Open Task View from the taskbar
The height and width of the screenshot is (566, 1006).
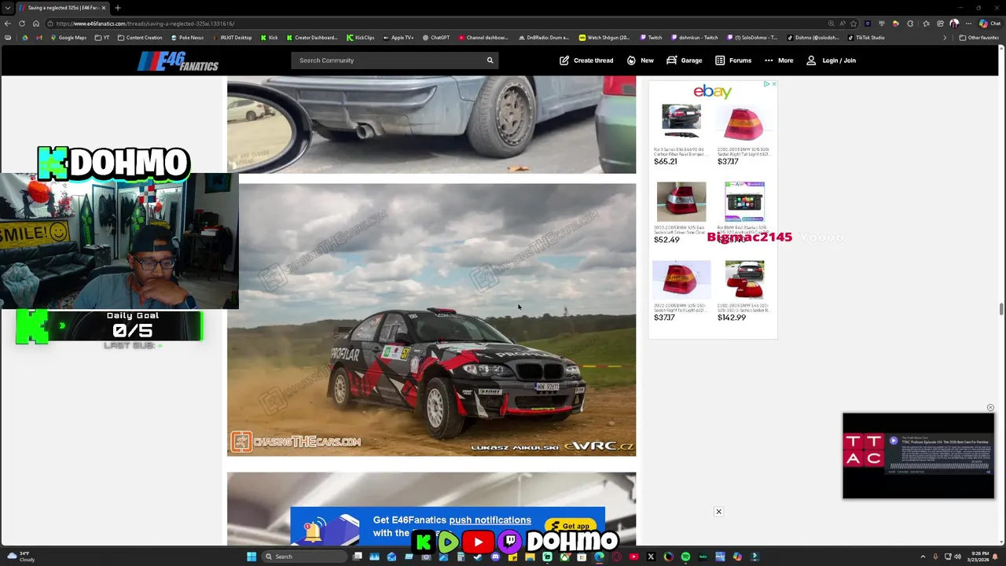pos(358,557)
